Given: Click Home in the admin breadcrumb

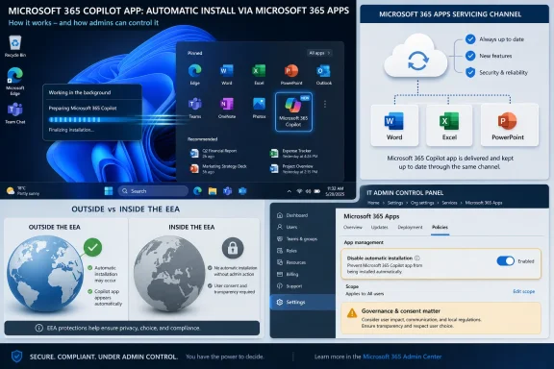Looking at the screenshot, I should click(x=373, y=203).
